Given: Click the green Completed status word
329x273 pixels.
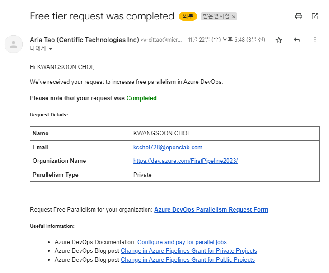Looking at the screenshot, I should coord(141,98).
